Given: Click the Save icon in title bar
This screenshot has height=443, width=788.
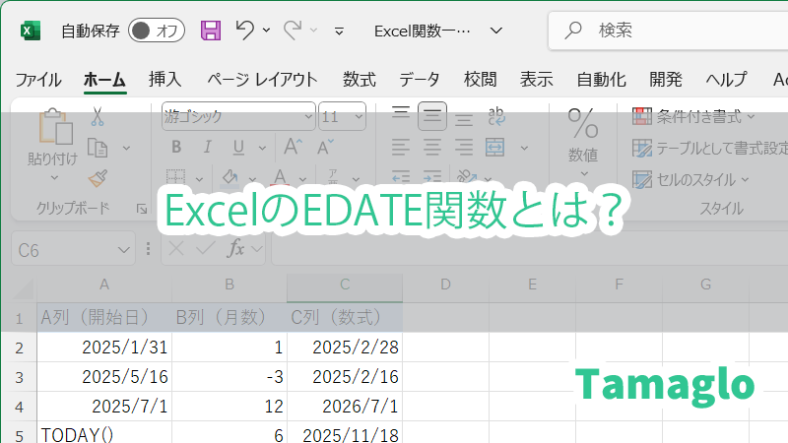Looking at the screenshot, I should [211, 31].
